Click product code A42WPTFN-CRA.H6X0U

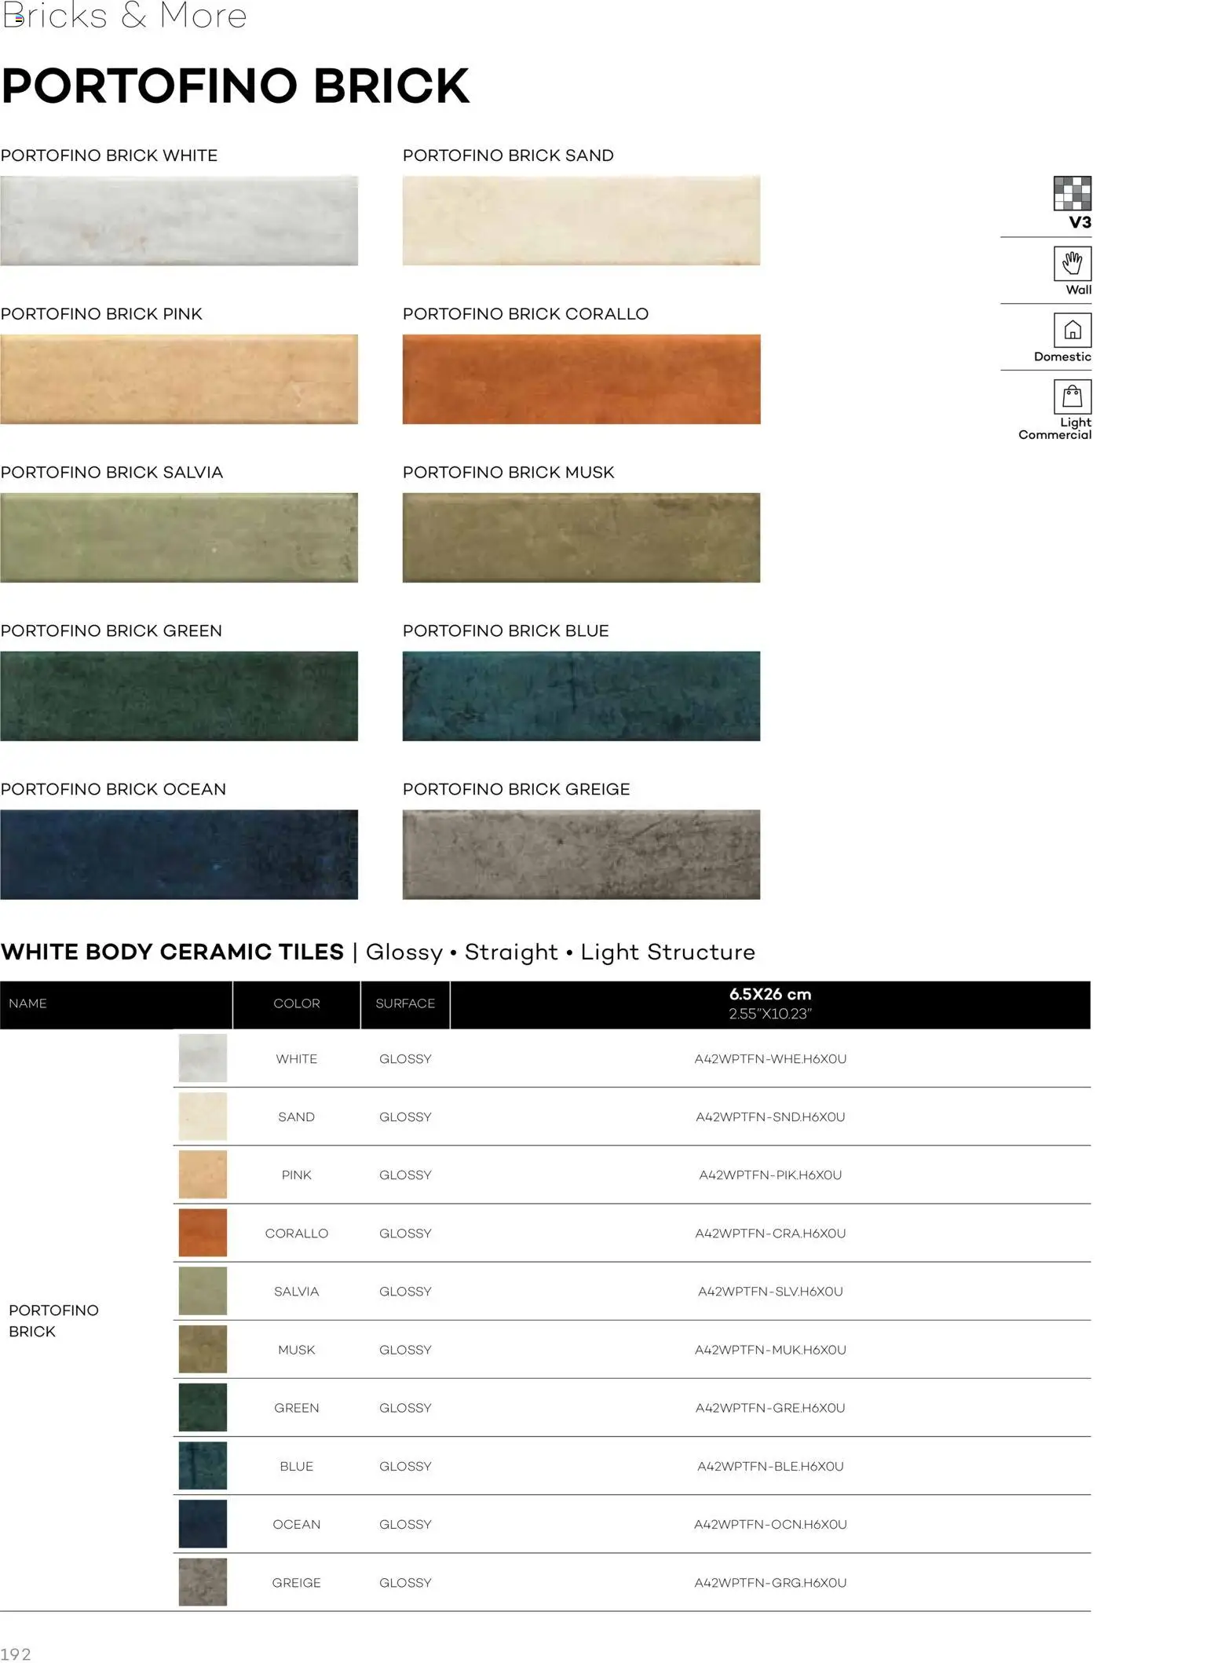[770, 1233]
